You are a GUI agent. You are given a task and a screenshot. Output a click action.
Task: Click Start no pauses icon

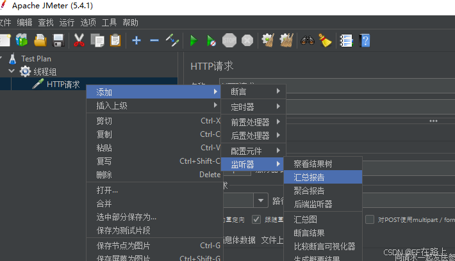[x=211, y=40]
